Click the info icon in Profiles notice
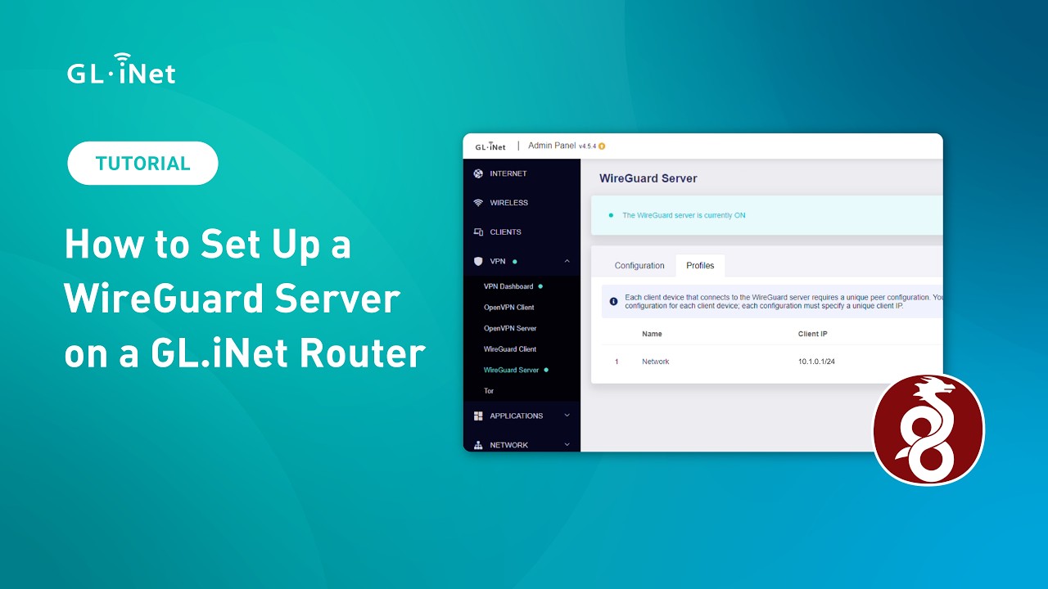1048x589 pixels. [x=614, y=302]
